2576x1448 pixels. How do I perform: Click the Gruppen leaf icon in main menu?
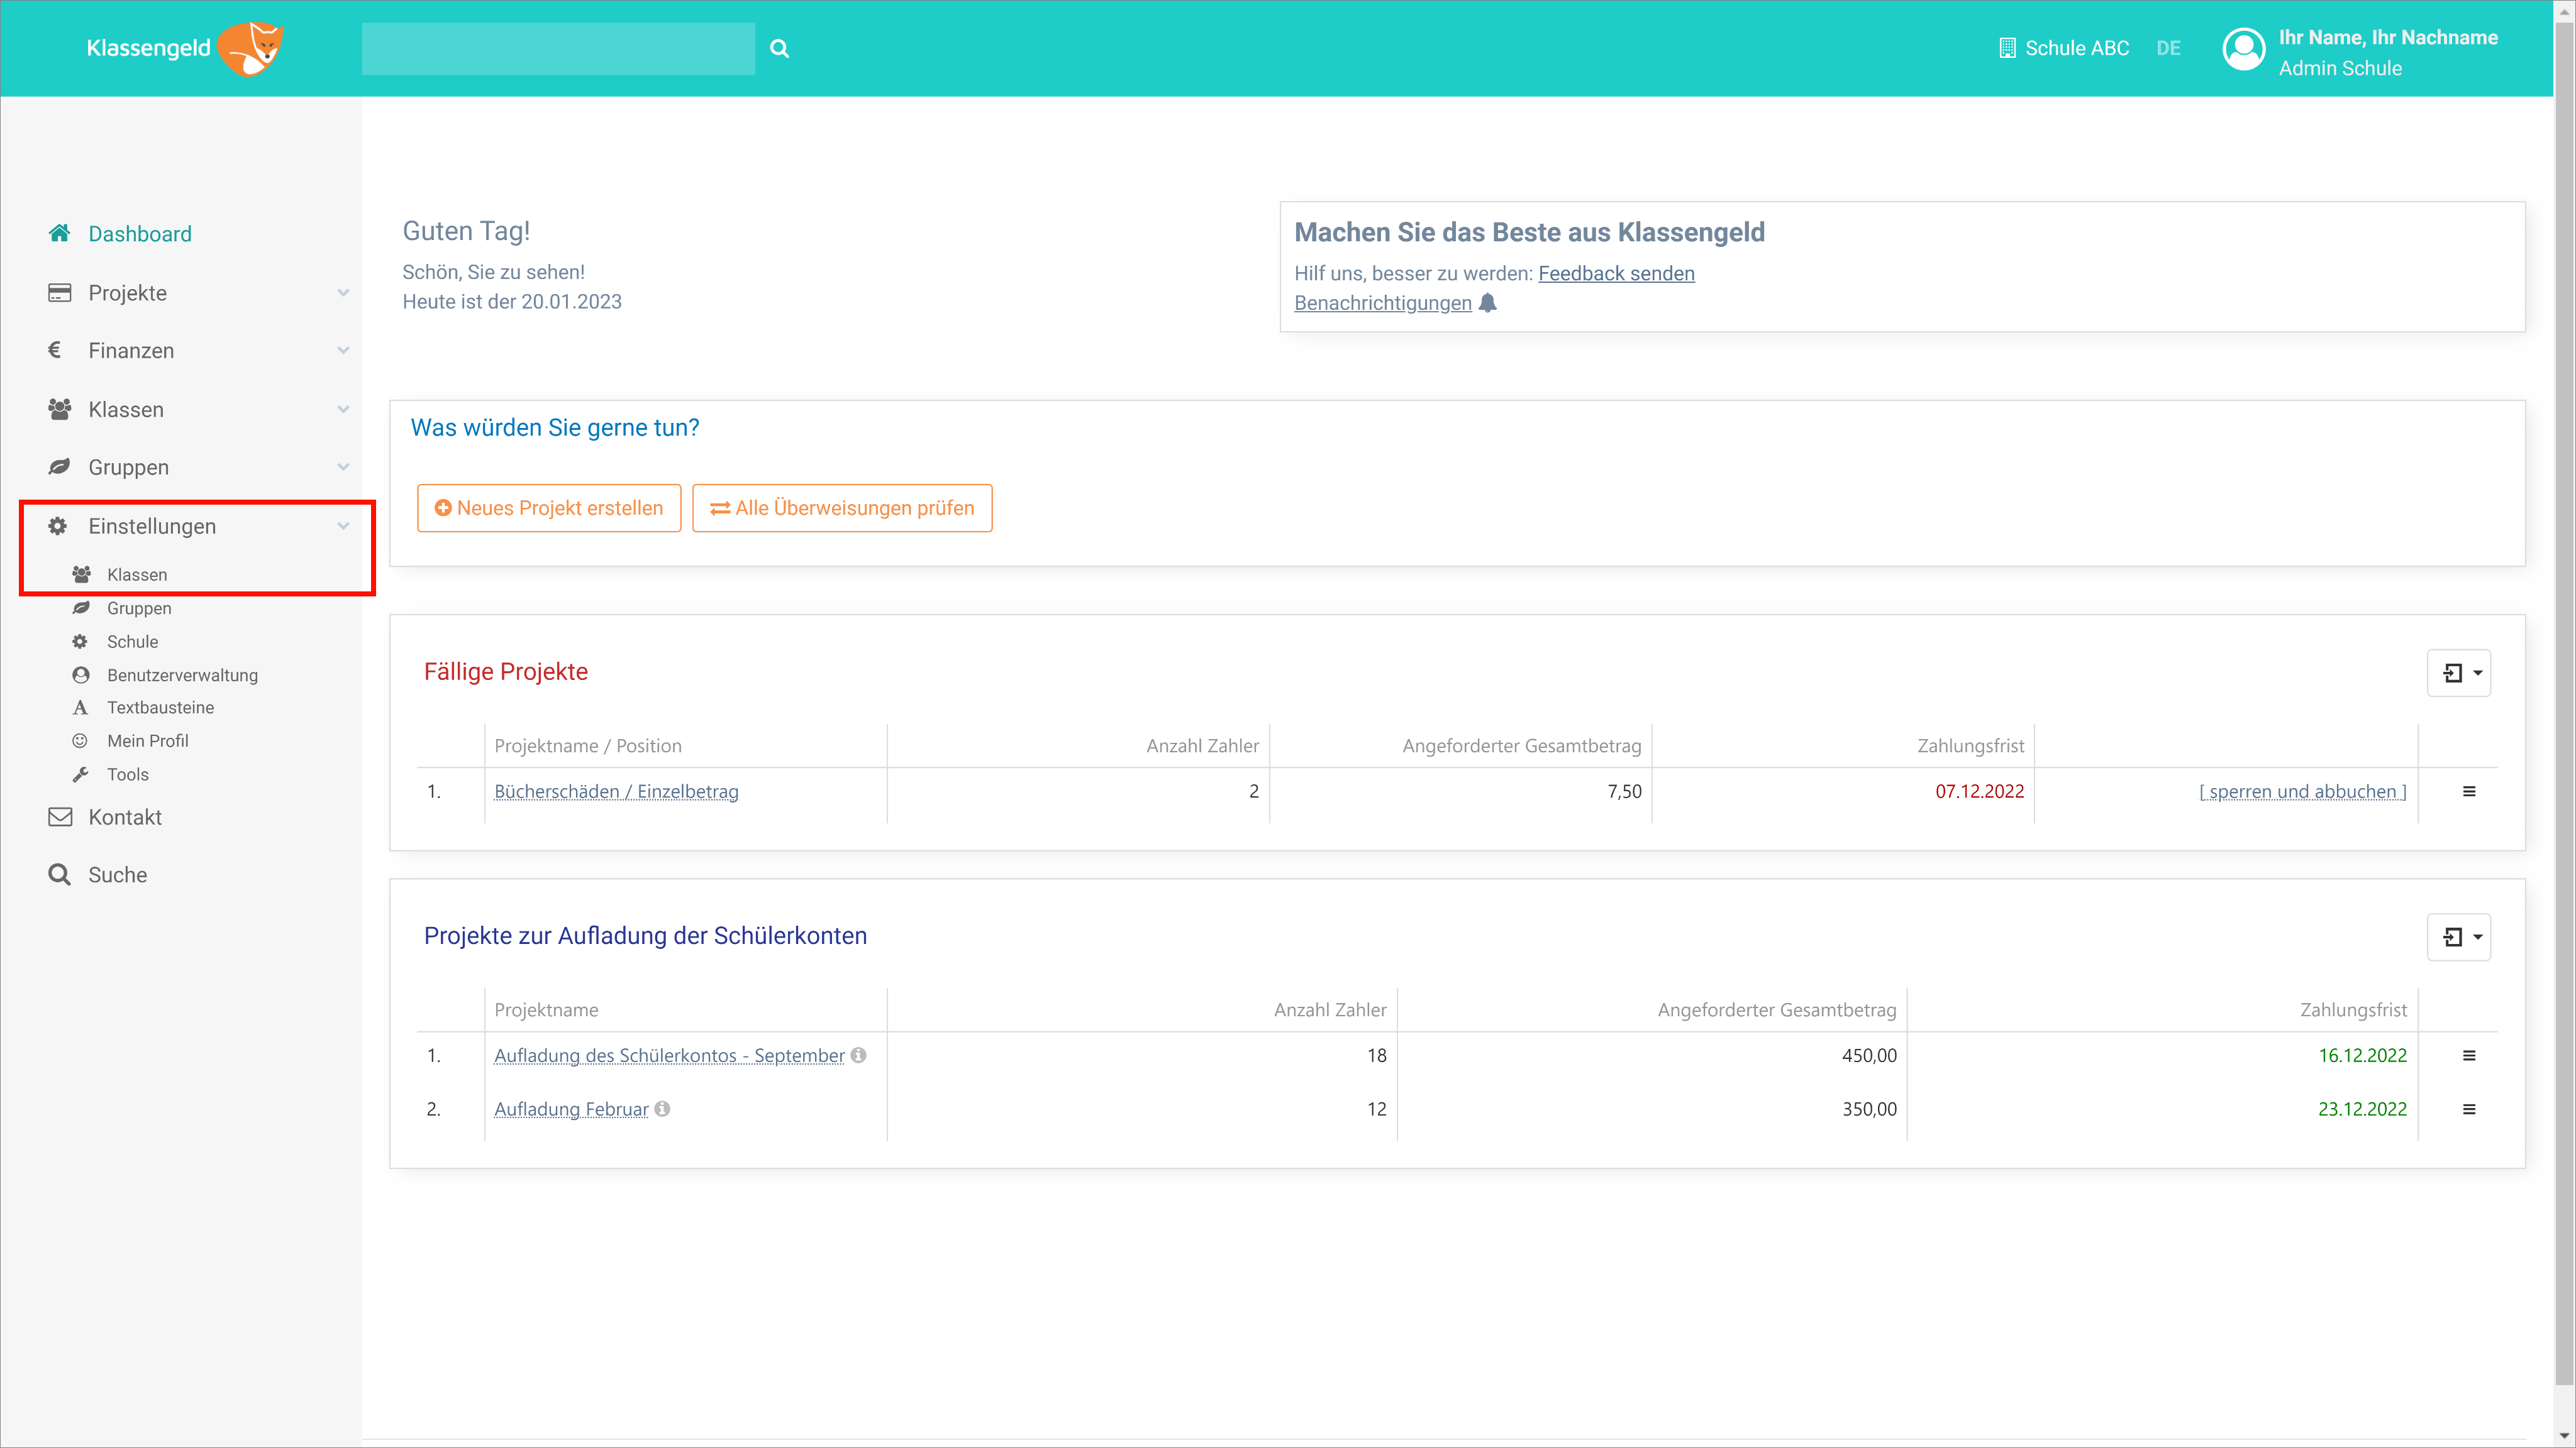point(59,467)
